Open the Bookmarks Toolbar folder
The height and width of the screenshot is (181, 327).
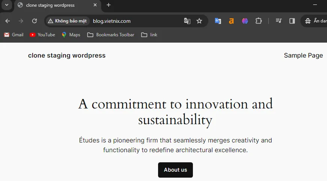[110, 35]
